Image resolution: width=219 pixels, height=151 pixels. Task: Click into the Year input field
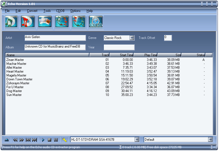point(119,47)
